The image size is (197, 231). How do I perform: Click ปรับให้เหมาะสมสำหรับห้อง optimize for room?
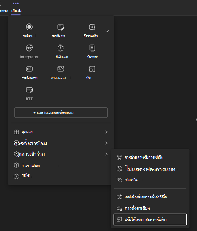(x=150, y=219)
